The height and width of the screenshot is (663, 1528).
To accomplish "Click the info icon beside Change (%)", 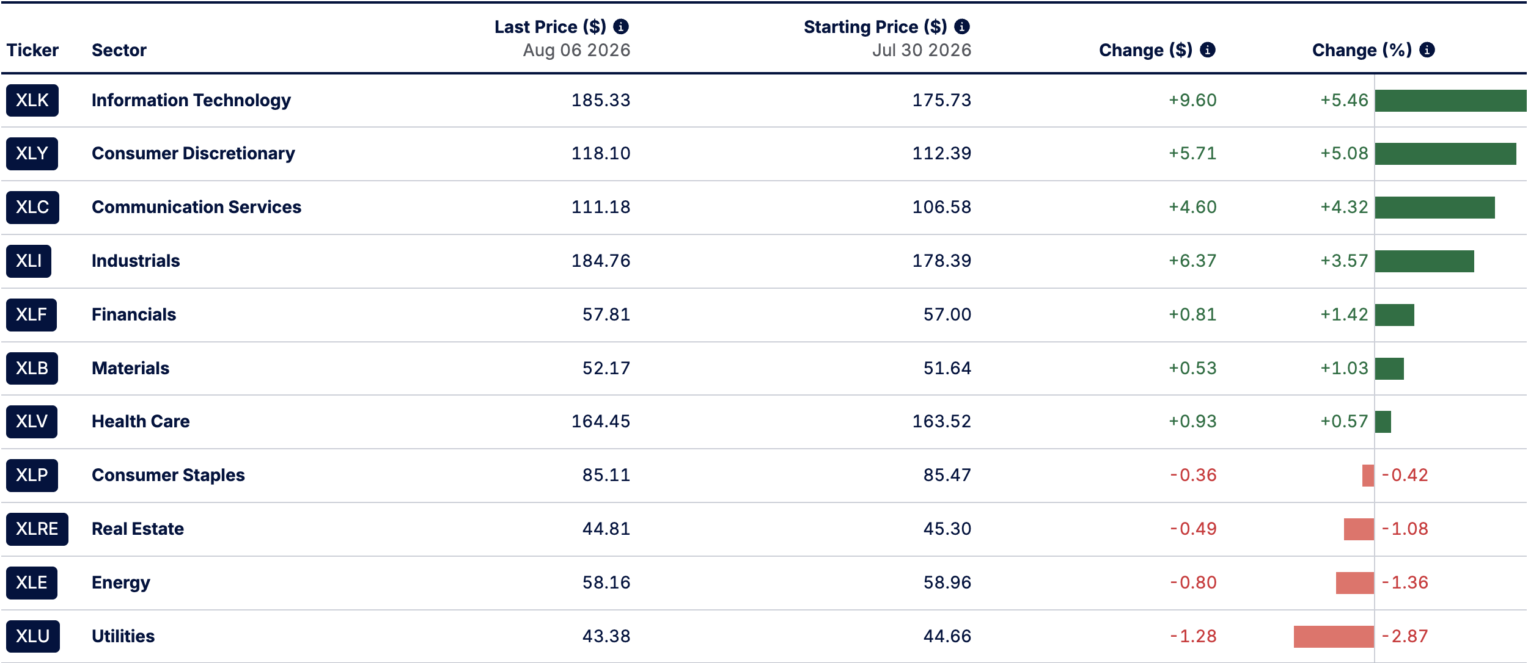I will 1427,50.
